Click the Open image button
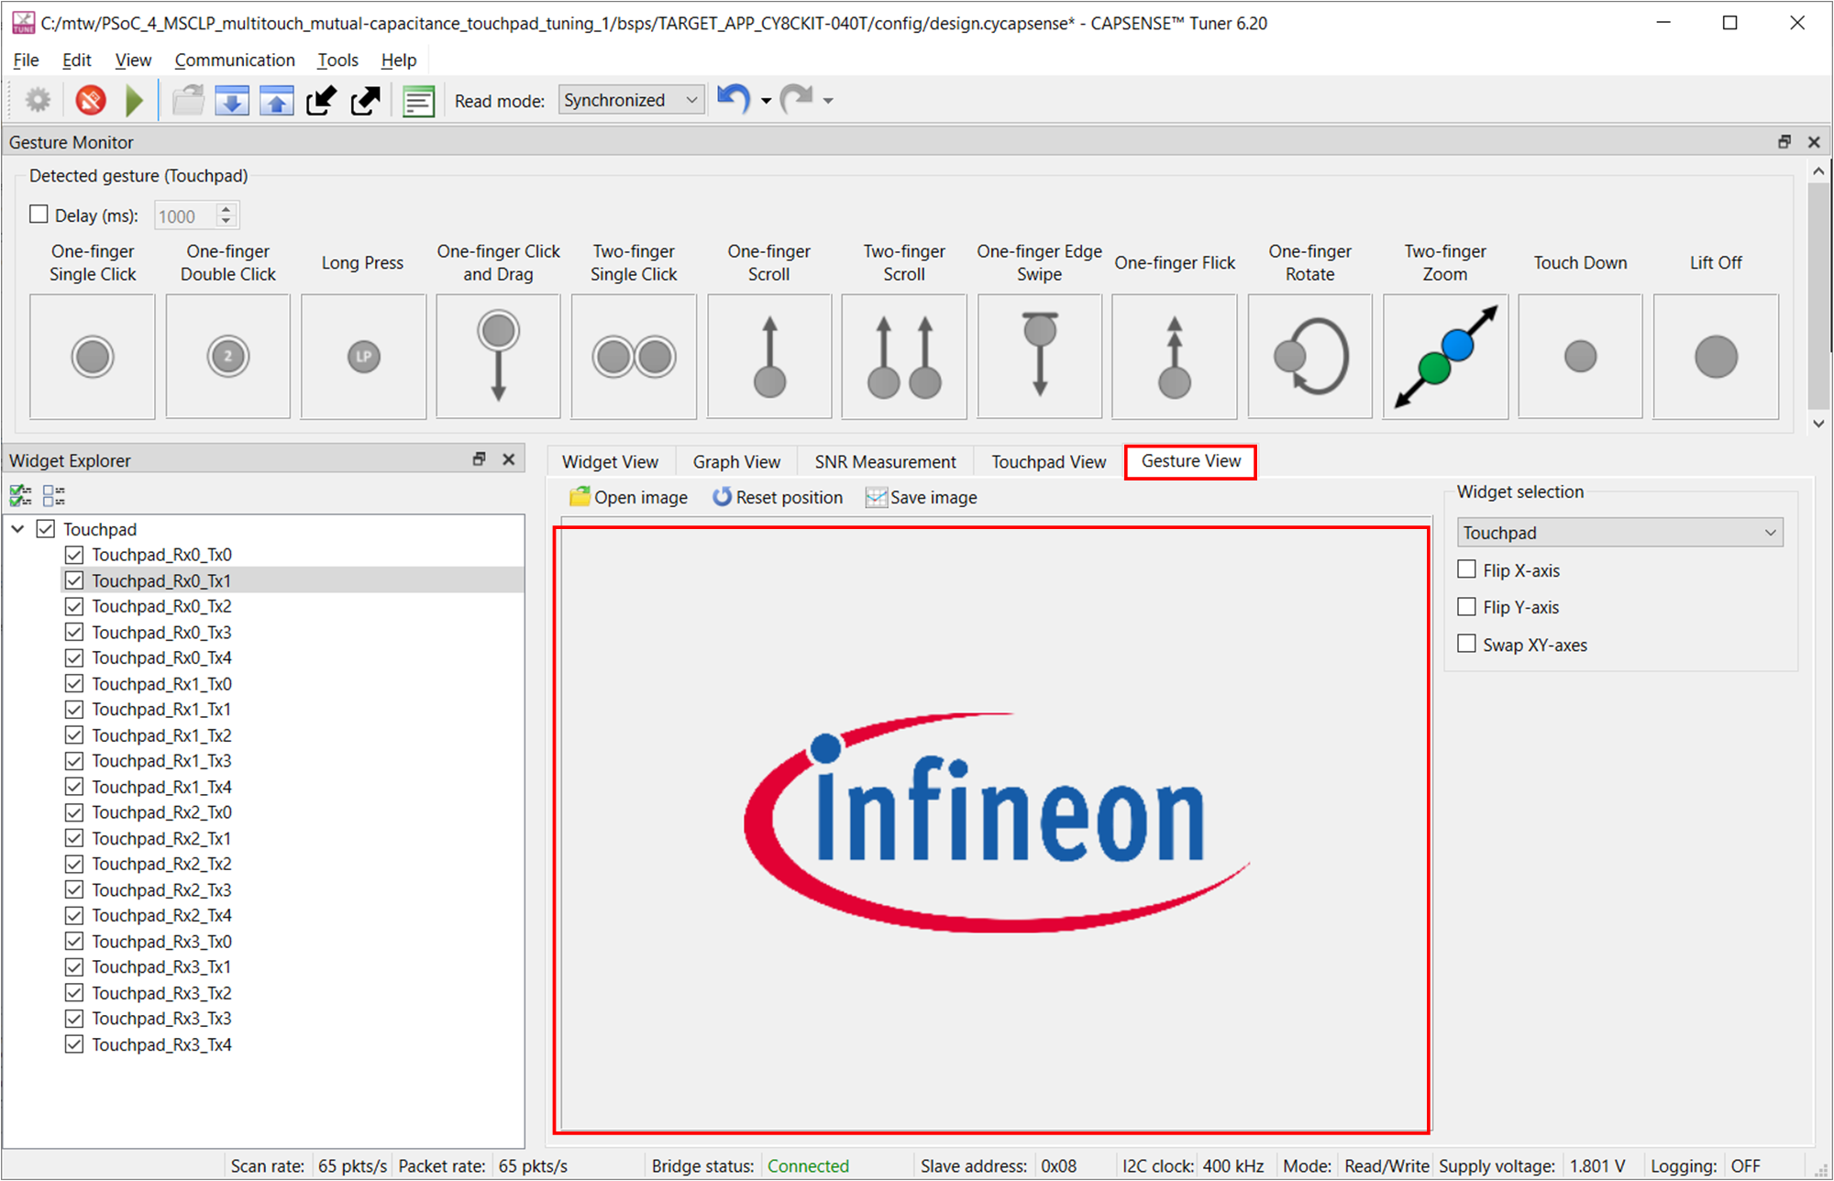The image size is (1834, 1181). (x=628, y=497)
